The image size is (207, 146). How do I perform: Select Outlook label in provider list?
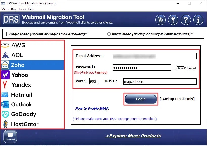[22, 105]
